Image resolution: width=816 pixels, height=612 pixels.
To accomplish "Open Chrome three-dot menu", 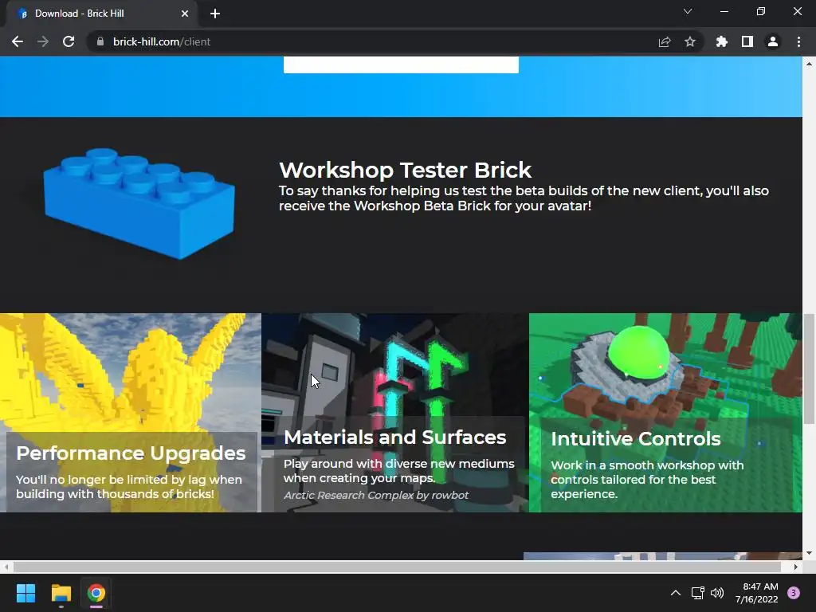I will [x=798, y=41].
